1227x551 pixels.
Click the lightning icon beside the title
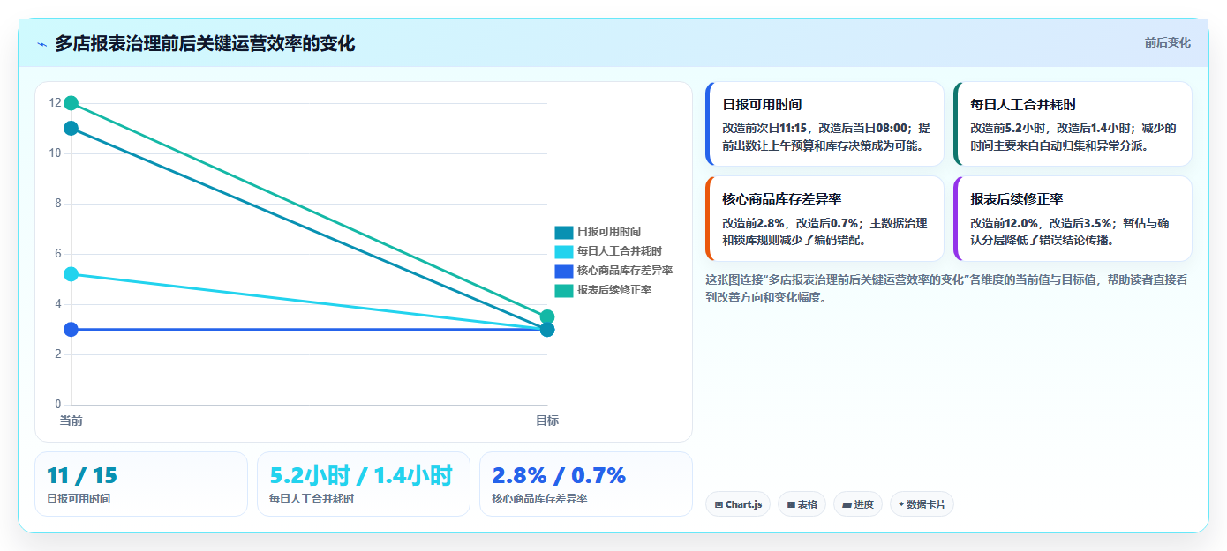tap(41, 44)
